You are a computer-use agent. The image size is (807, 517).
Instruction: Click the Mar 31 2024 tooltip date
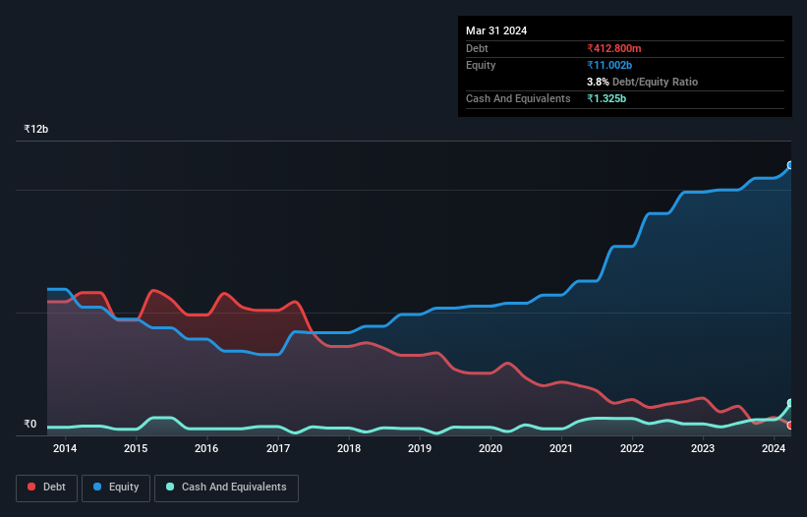point(496,30)
